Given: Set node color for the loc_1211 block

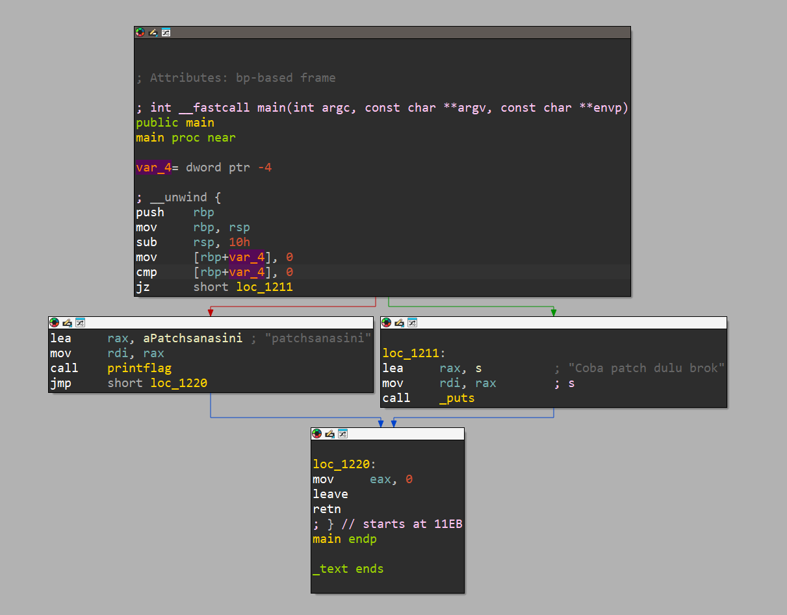Looking at the screenshot, I should point(386,323).
